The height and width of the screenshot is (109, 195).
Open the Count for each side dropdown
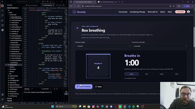[x=160, y=46]
